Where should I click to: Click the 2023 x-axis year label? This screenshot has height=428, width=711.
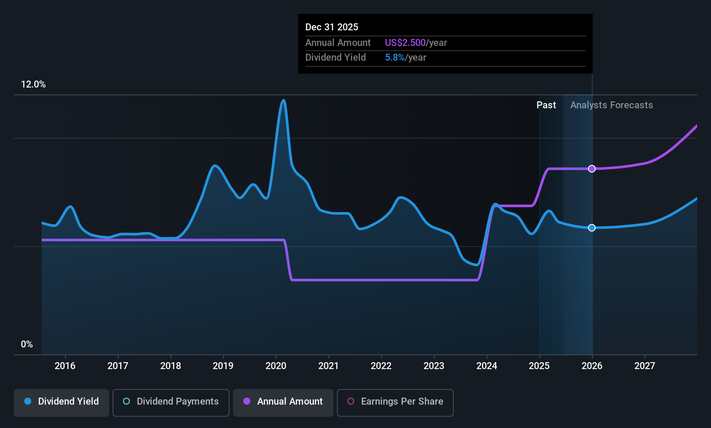click(x=434, y=366)
